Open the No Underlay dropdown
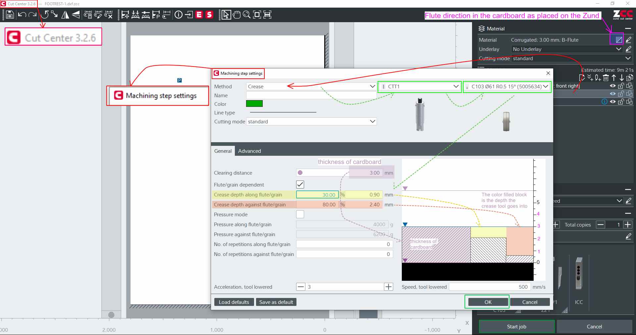The height and width of the screenshot is (335, 636). click(567, 49)
